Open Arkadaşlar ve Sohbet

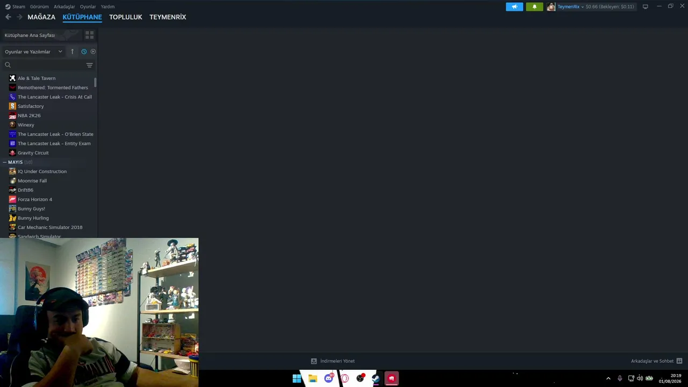[652, 361]
